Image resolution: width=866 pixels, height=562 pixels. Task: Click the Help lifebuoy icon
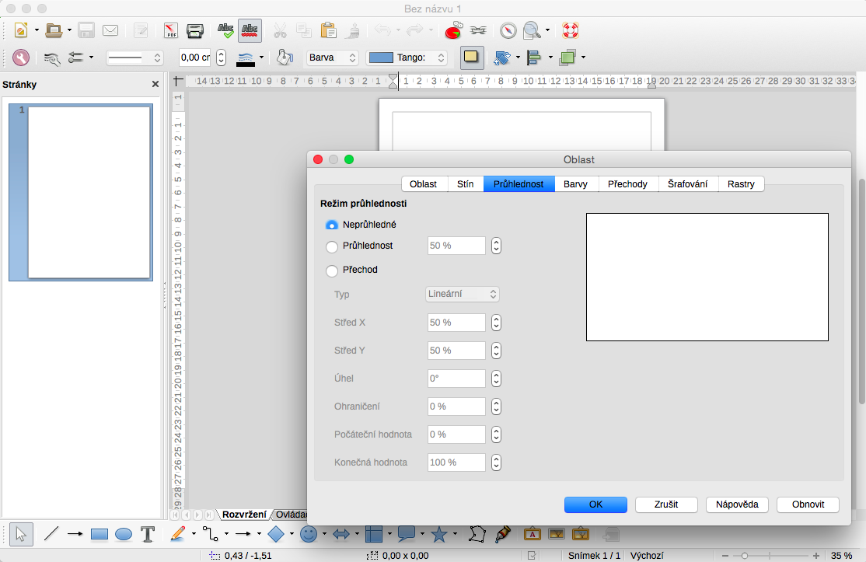click(x=571, y=31)
